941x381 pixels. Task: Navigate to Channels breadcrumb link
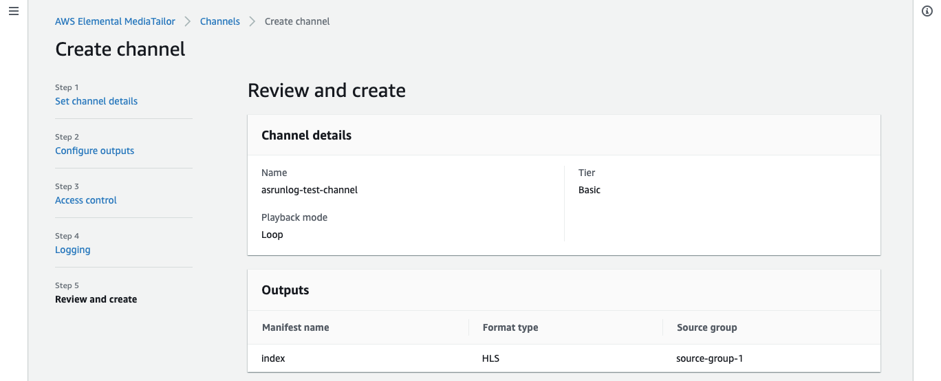pos(220,21)
